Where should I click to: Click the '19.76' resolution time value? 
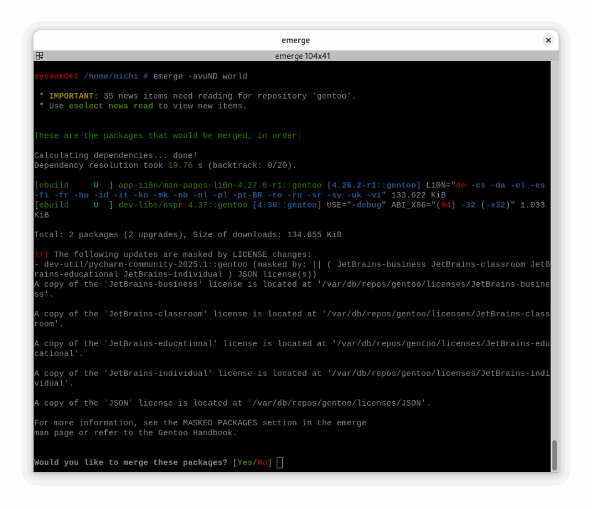tap(180, 166)
